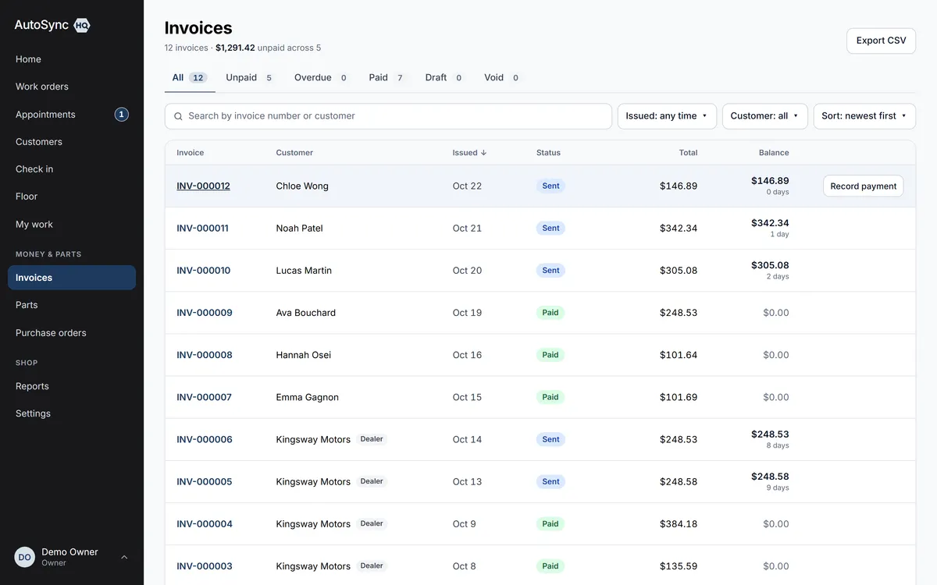Open the Issued: any time dropdown
937x585 pixels.
click(x=667, y=116)
